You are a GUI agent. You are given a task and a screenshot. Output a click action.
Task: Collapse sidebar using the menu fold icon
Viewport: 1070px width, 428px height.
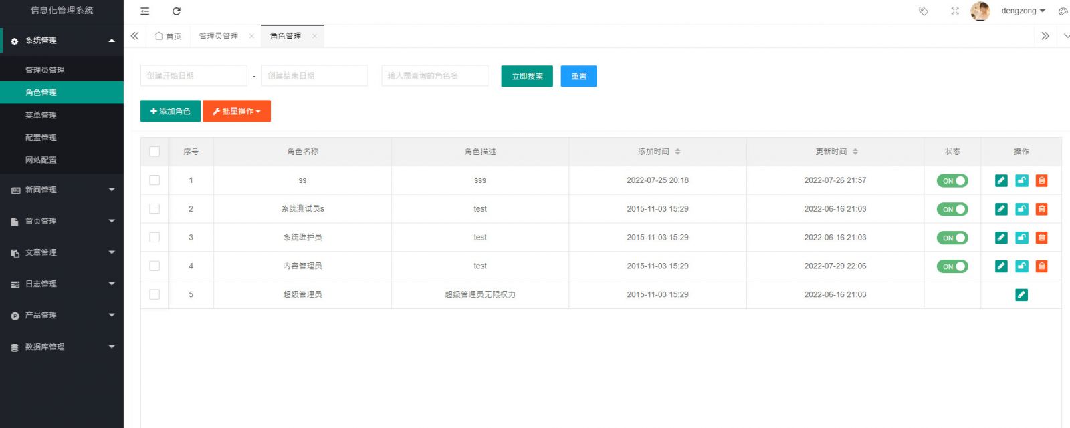click(145, 11)
